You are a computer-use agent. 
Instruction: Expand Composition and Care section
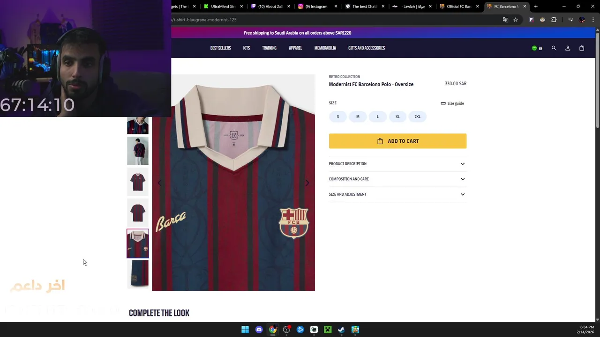coord(397,179)
